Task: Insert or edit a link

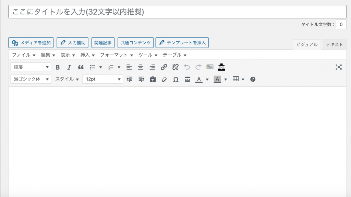Action: pos(164,67)
